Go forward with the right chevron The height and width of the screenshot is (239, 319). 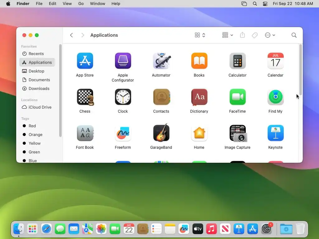point(82,35)
